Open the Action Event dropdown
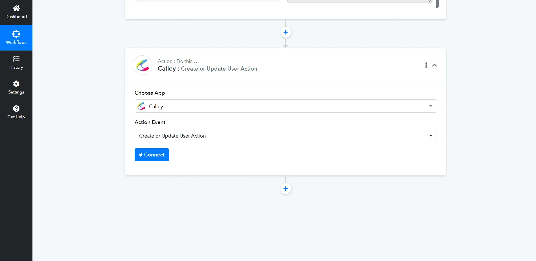The image size is (536, 261). click(x=286, y=136)
